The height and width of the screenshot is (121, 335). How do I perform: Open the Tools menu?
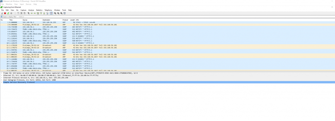[64, 10]
